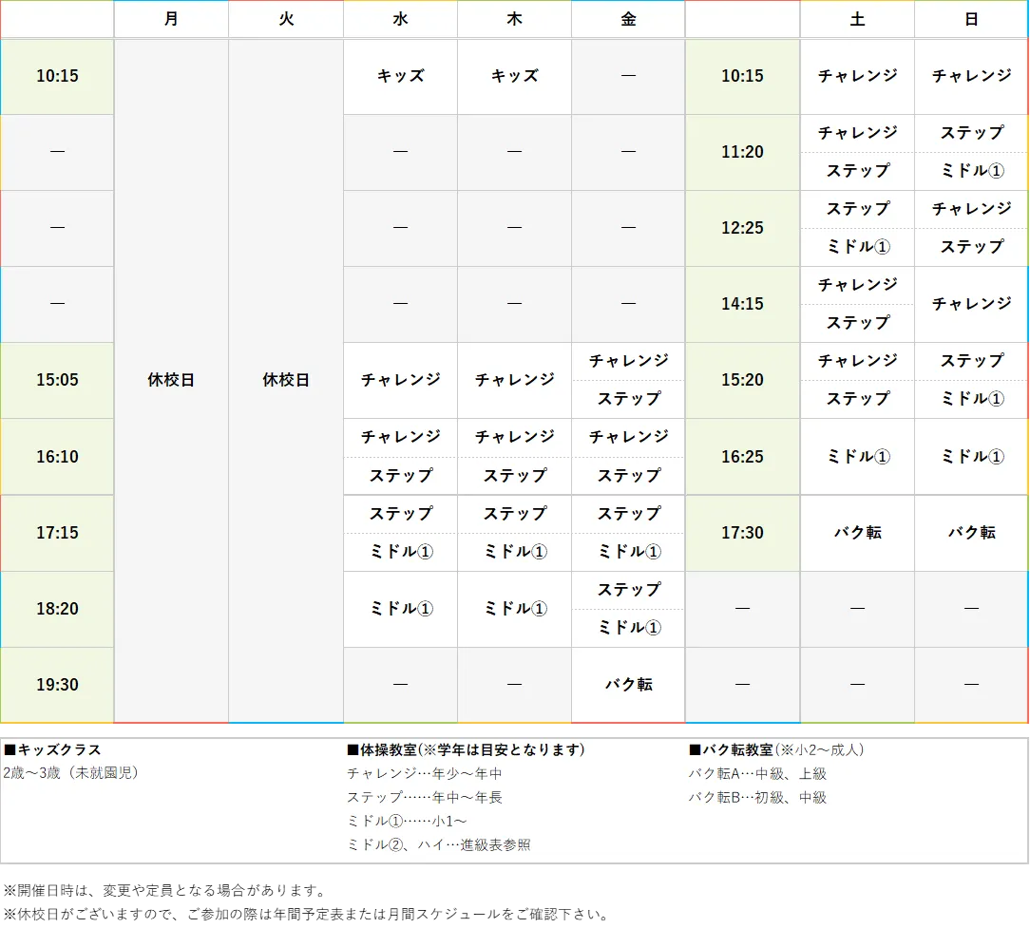Click the 日 (Sunday) column header
This screenshot has height=928, width=1030.
pos(970,19)
